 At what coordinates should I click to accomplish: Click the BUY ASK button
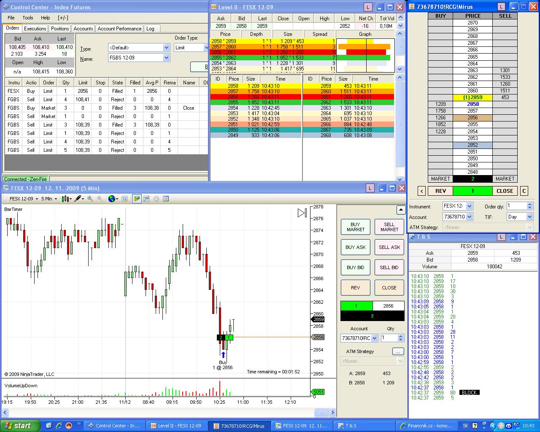pyautogui.click(x=356, y=247)
